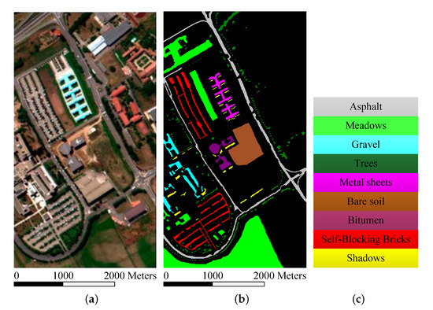Screen dimensions: 433x310
Task: Click the satellite image of panel (a)
Action: point(85,140)
